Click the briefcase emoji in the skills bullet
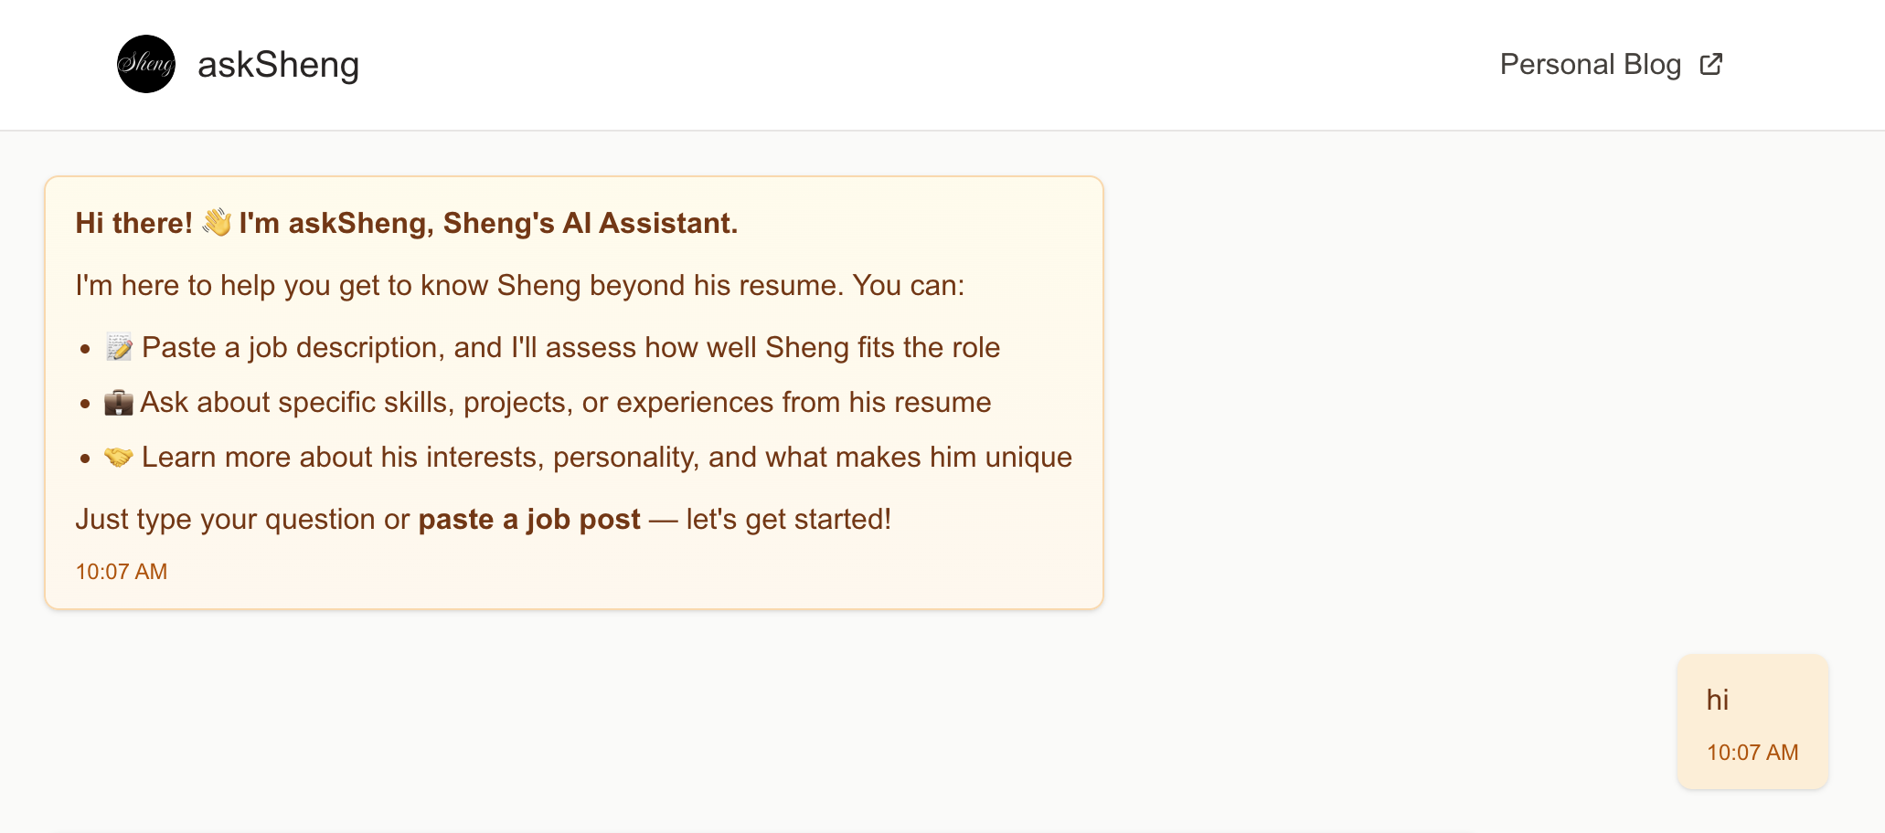The width and height of the screenshot is (1885, 833). point(118,401)
